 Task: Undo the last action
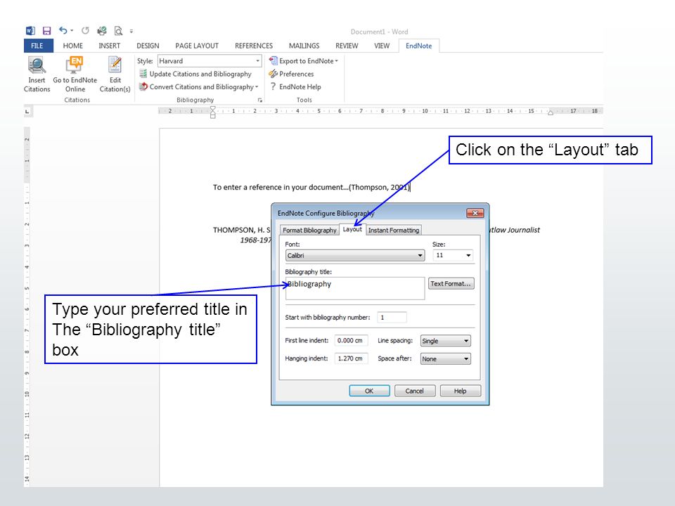pyautogui.click(x=63, y=30)
